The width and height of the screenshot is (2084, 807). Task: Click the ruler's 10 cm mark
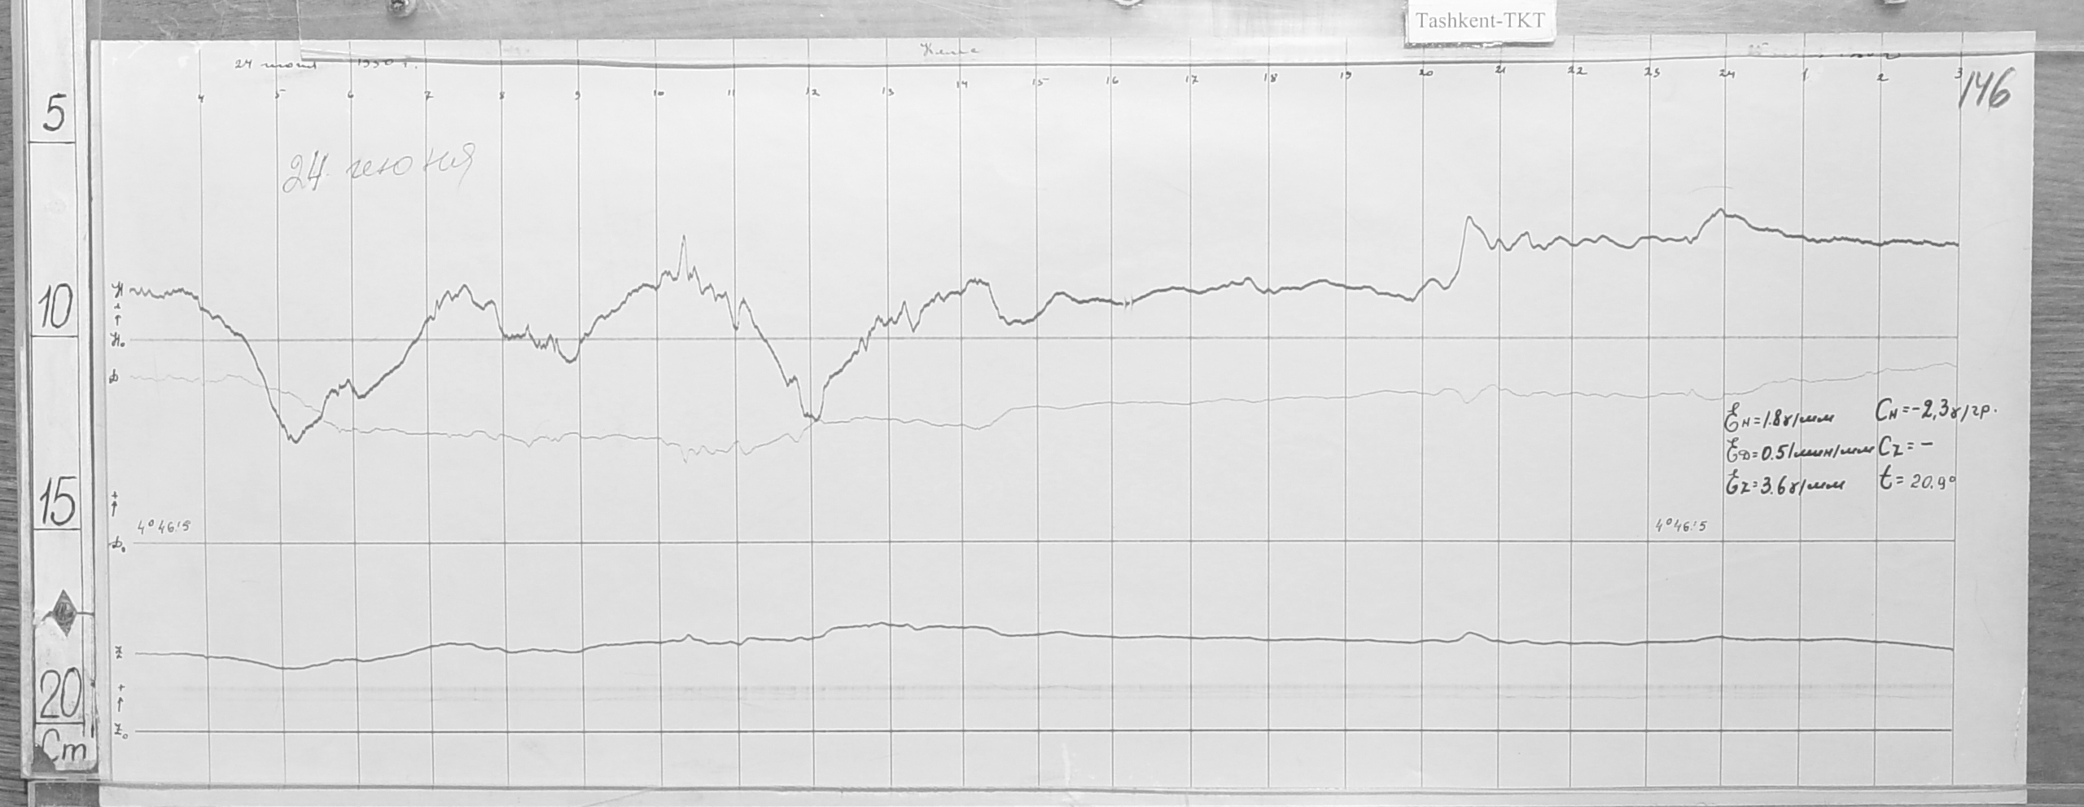coord(55,312)
